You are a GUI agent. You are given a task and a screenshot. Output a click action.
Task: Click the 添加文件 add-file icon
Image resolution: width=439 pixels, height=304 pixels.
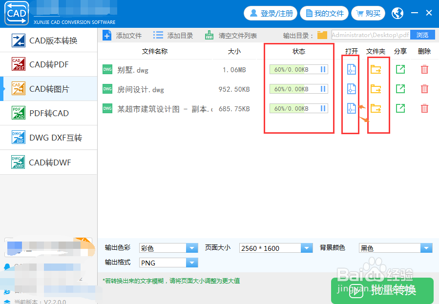(x=107, y=35)
